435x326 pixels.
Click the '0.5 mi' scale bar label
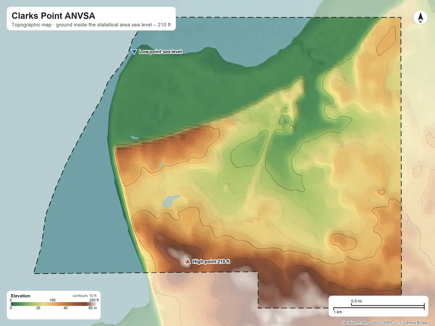click(357, 301)
